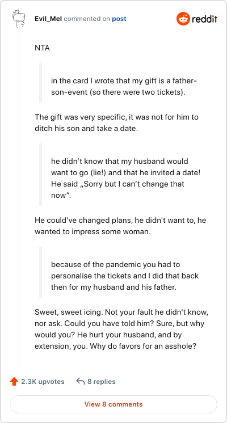Follow the blue "post" link
227x423 pixels.
click(119, 19)
